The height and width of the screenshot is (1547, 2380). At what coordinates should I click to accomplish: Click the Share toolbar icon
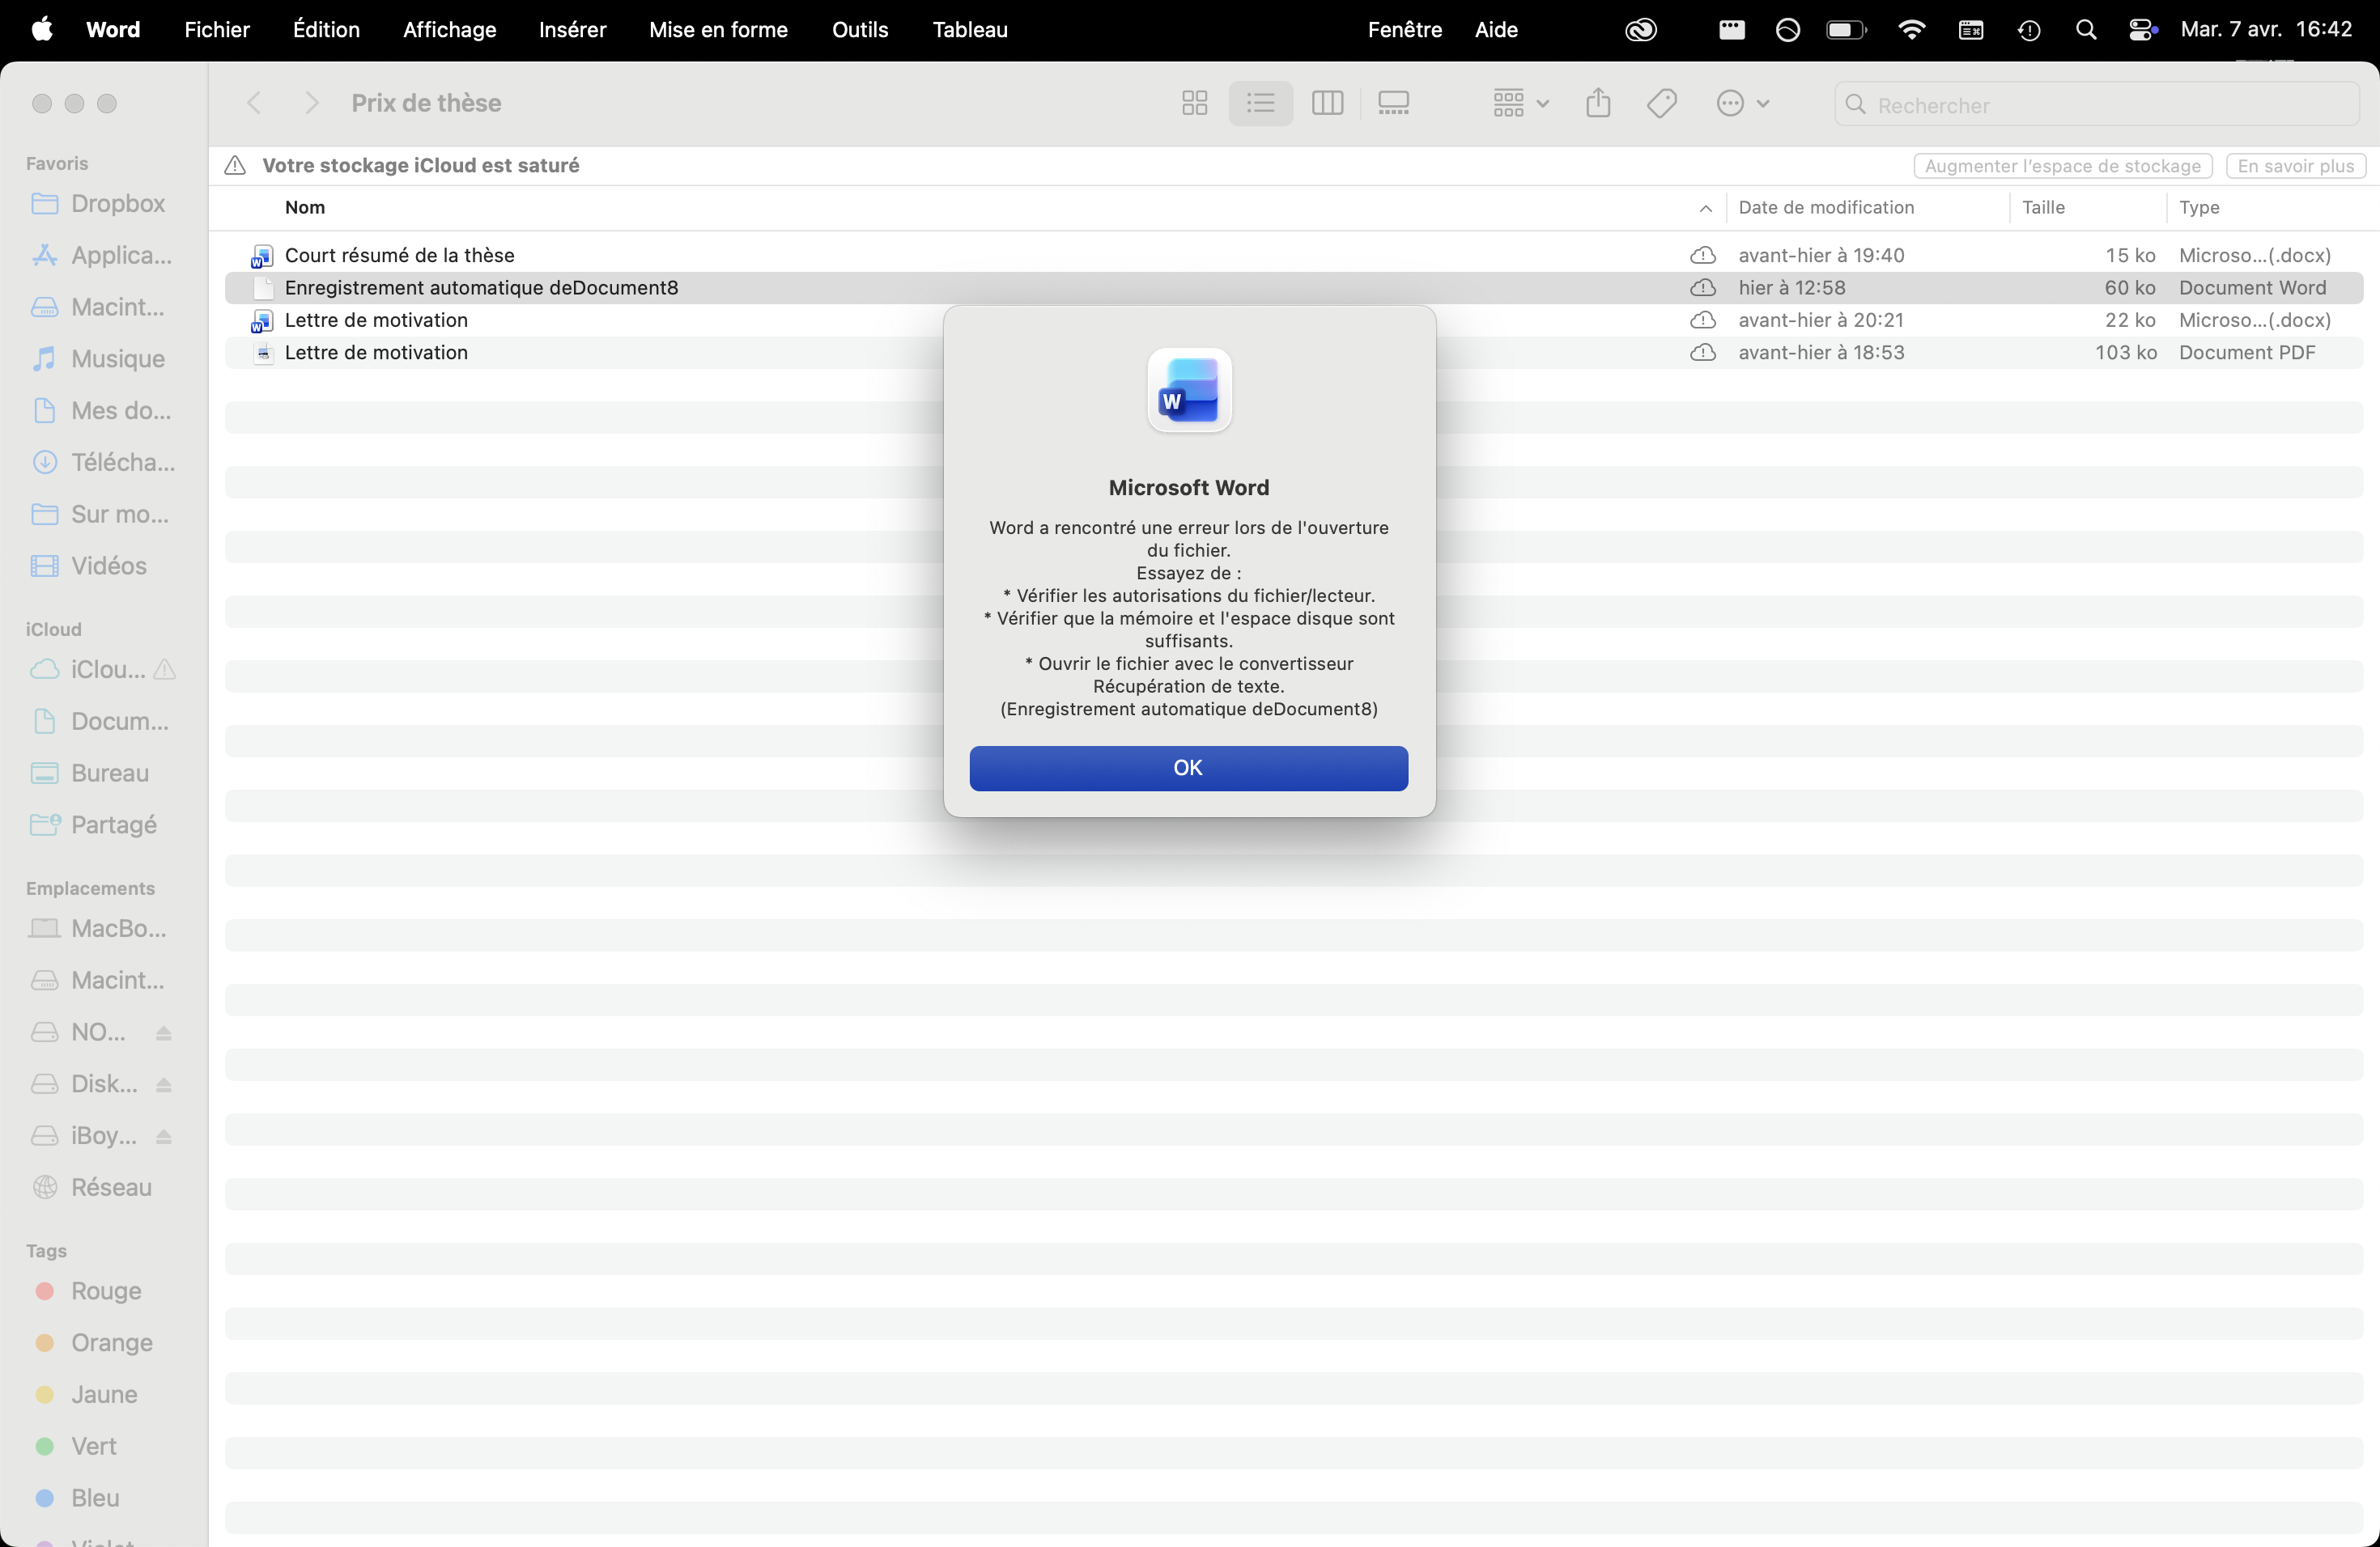[x=1598, y=103]
